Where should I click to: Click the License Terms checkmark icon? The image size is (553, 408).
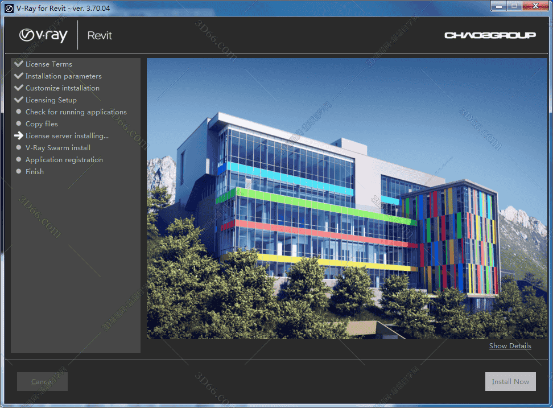click(x=19, y=64)
